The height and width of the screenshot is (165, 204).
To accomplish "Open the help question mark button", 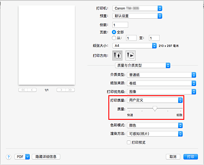I will point(9,157).
